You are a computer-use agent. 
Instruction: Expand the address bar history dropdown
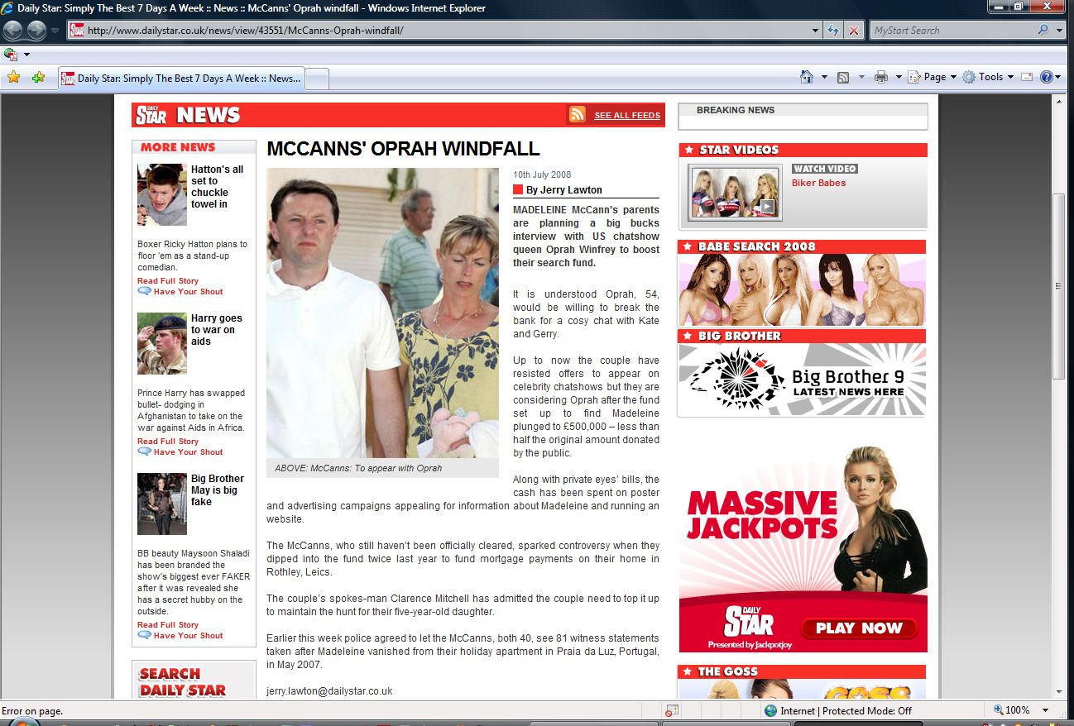click(x=816, y=31)
